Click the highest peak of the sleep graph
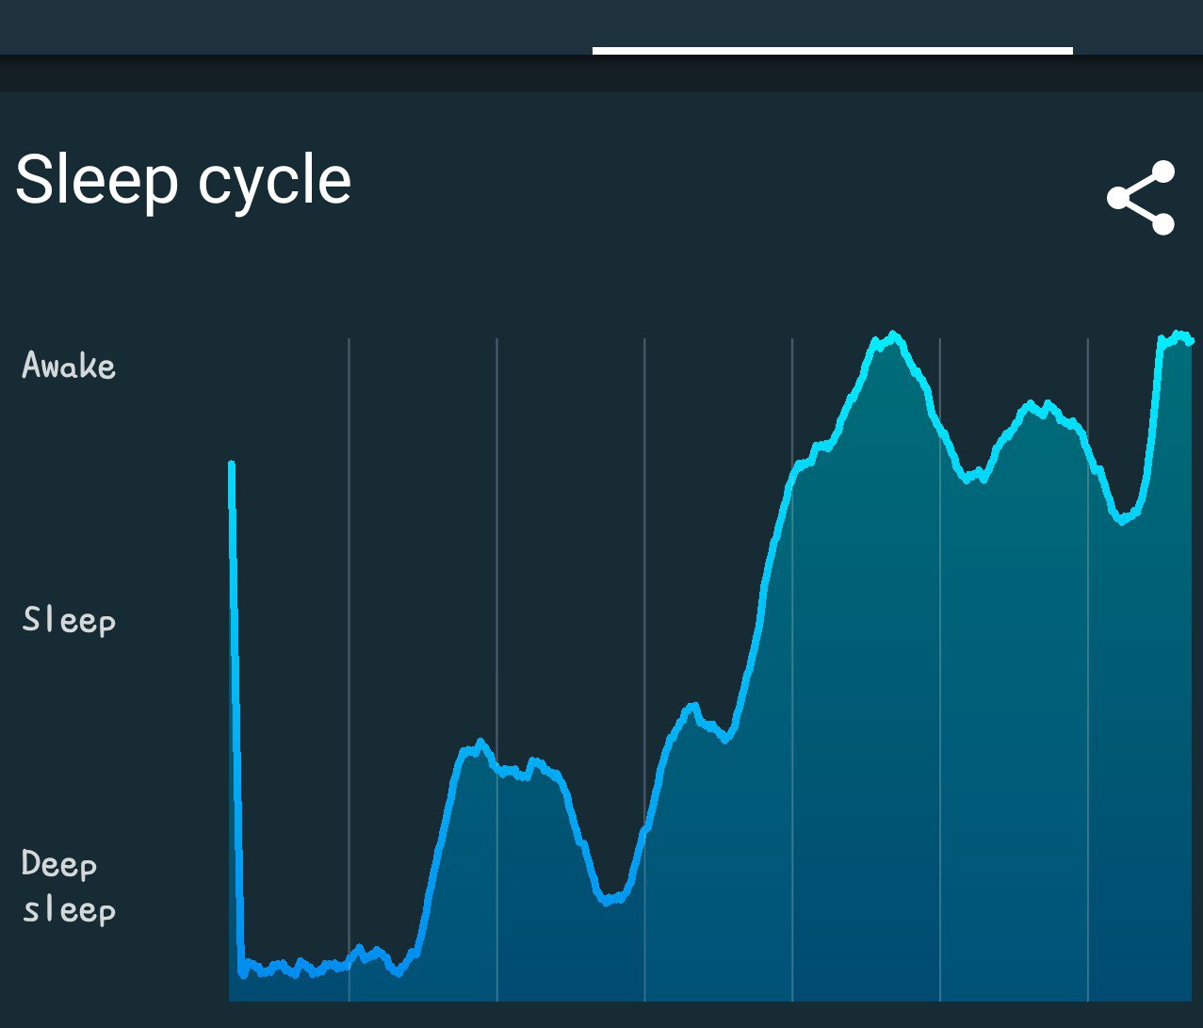The image size is (1203, 1028). point(891,336)
